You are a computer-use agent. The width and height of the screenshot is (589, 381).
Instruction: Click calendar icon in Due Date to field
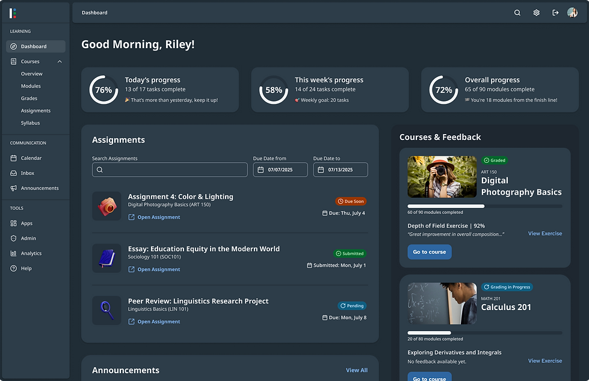(321, 169)
